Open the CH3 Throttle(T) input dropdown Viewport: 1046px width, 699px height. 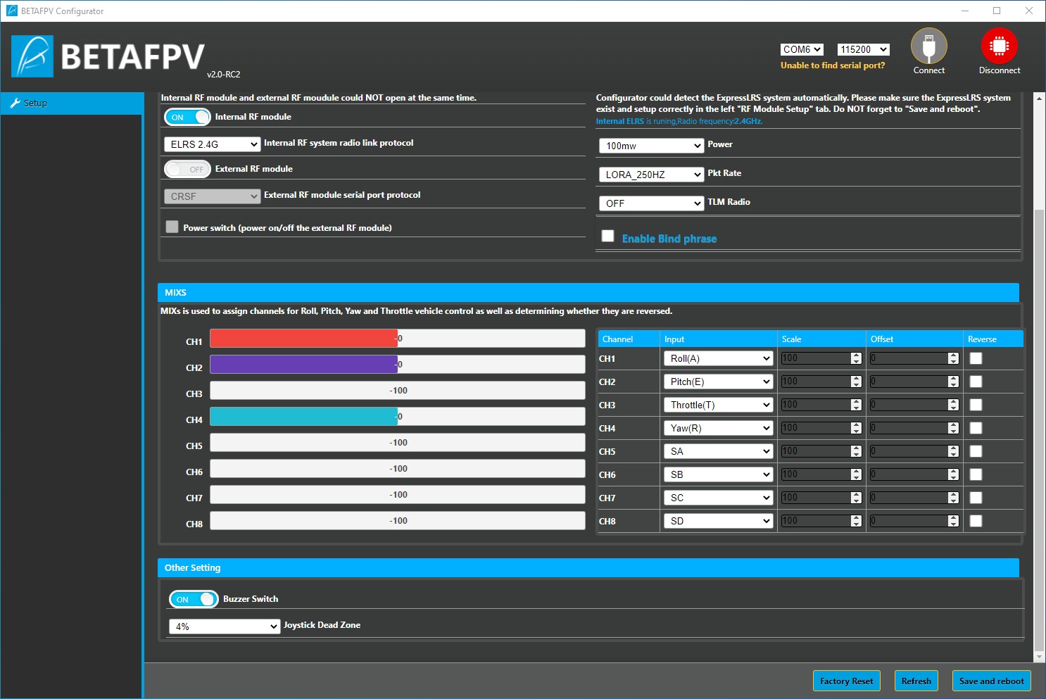[718, 405]
